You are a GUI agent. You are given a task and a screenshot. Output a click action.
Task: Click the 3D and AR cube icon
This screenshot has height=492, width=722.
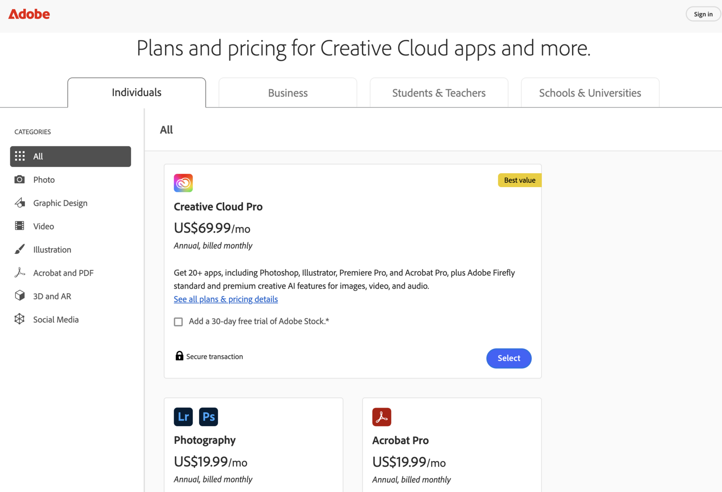19,296
